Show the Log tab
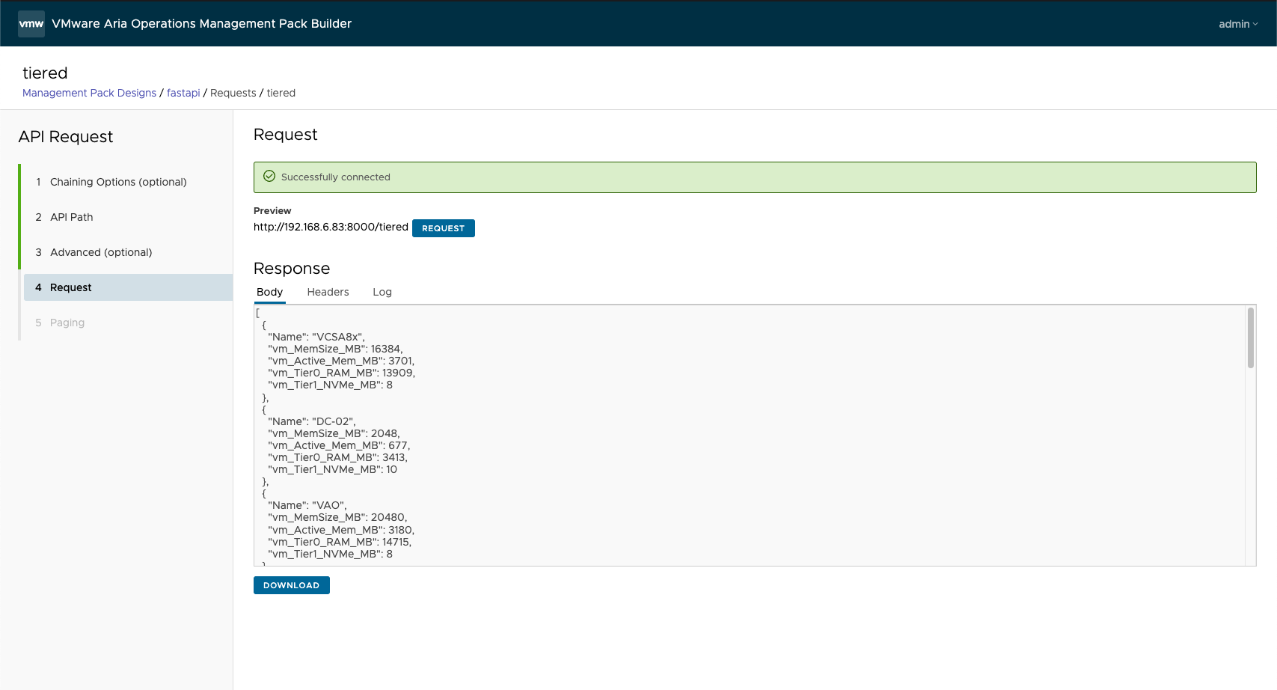The height and width of the screenshot is (690, 1277). (382, 292)
